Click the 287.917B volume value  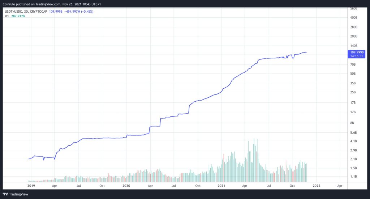point(18,16)
